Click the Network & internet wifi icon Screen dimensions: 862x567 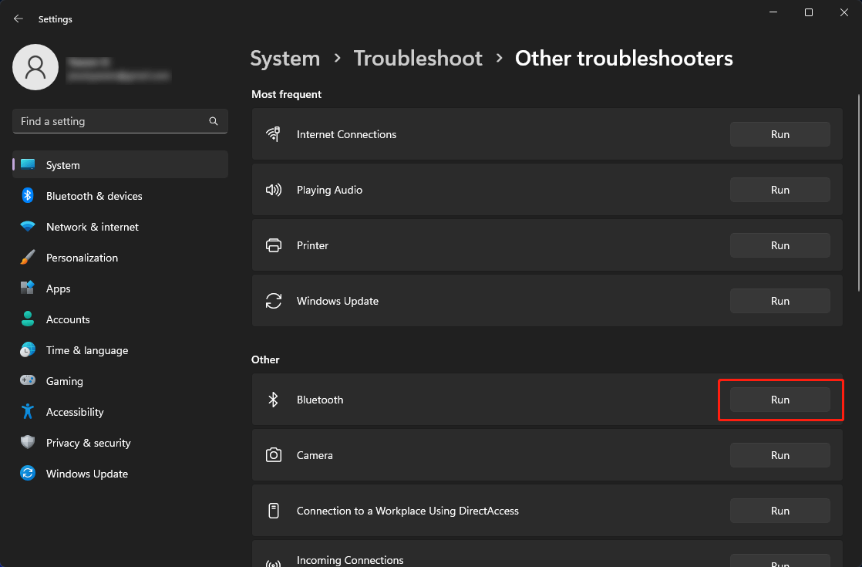pos(28,226)
